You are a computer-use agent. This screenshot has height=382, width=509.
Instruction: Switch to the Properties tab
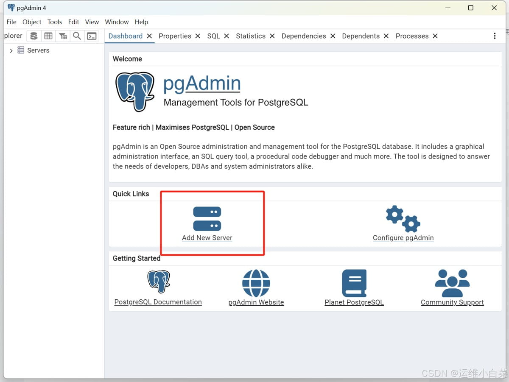coord(175,36)
